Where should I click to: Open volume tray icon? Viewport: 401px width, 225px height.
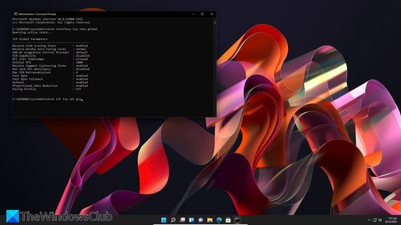(380, 220)
